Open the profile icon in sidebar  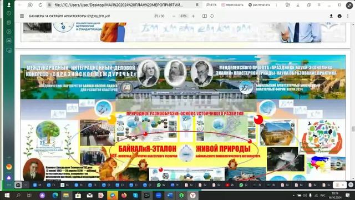coord(9,4)
